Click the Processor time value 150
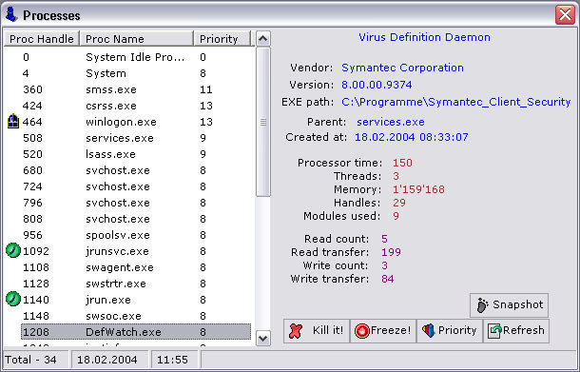This screenshot has width=580, height=372. pyautogui.click(x=402, y=163)
